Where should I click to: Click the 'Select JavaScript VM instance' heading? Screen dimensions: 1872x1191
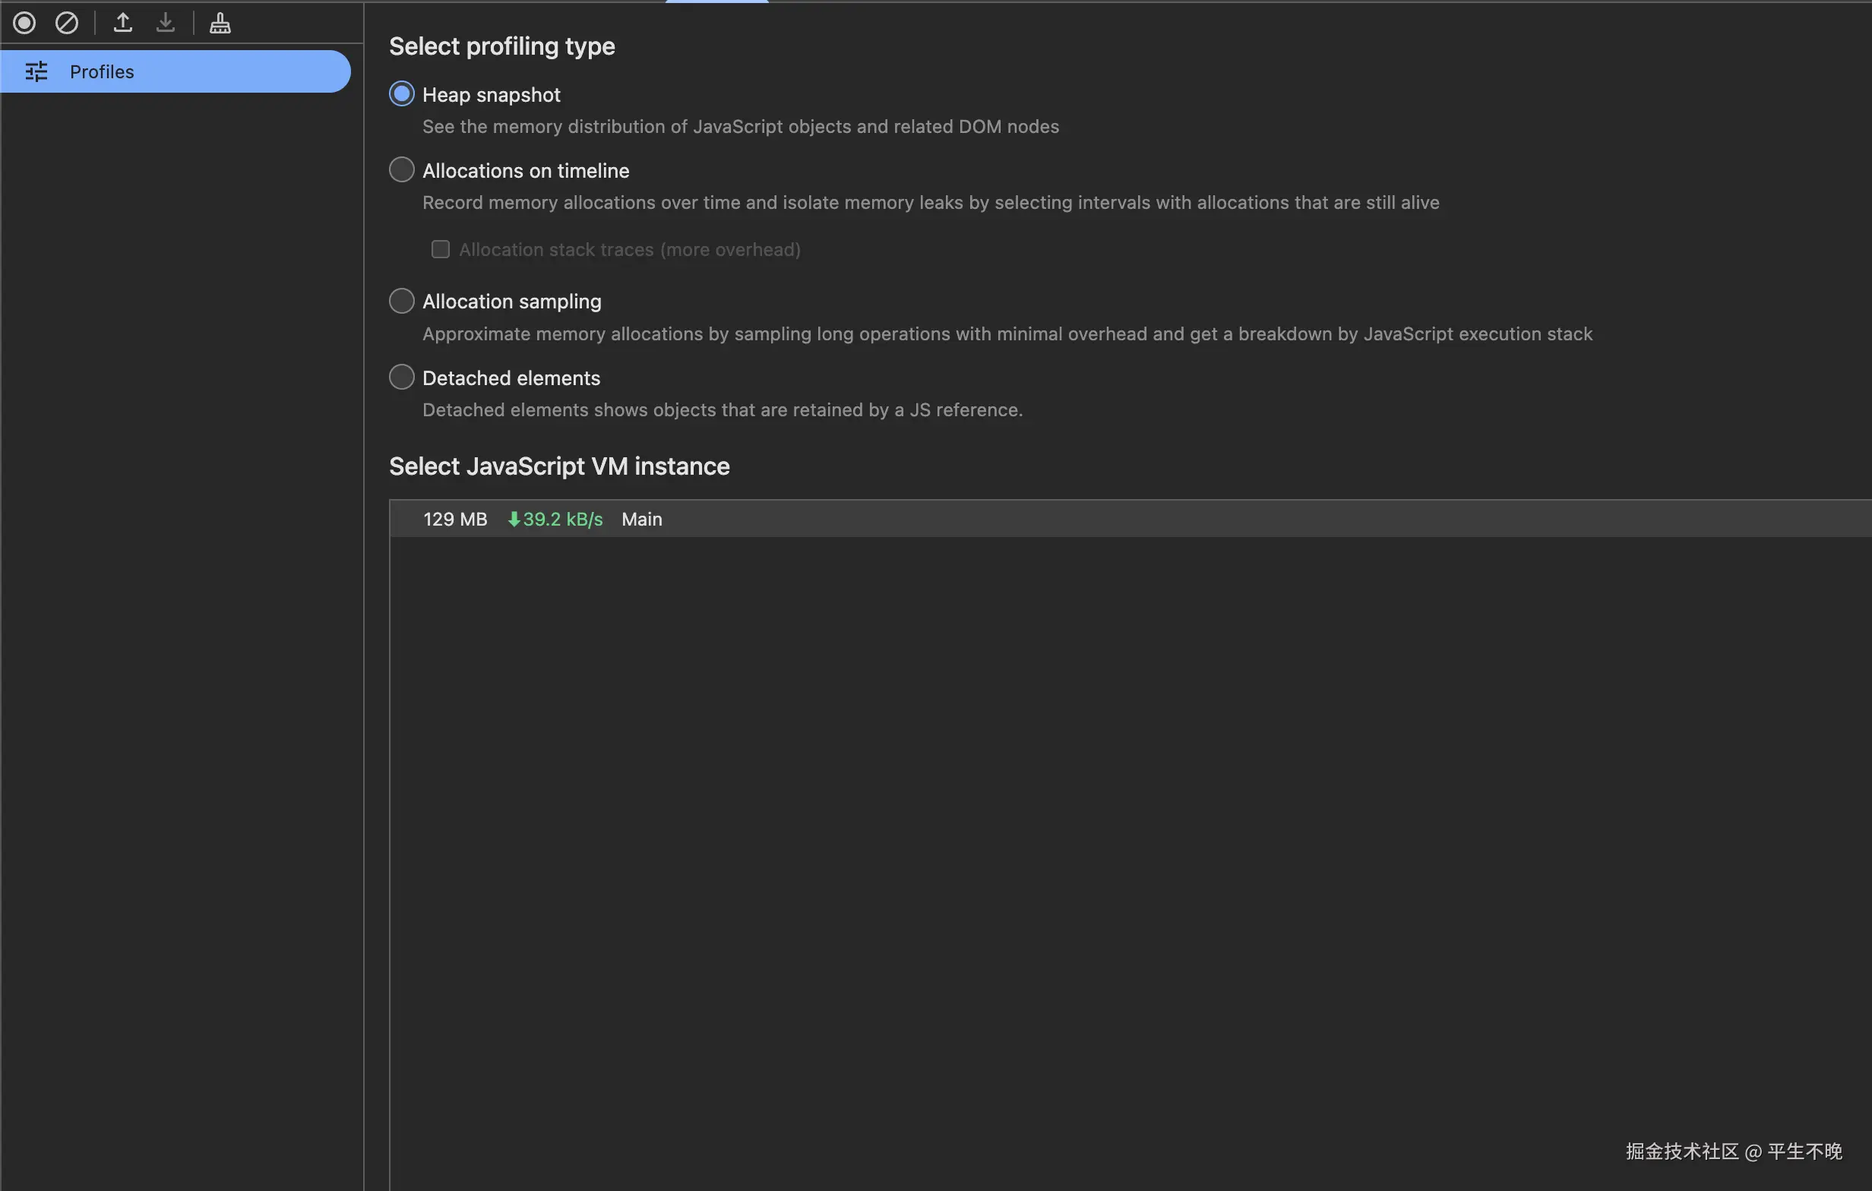559,466
